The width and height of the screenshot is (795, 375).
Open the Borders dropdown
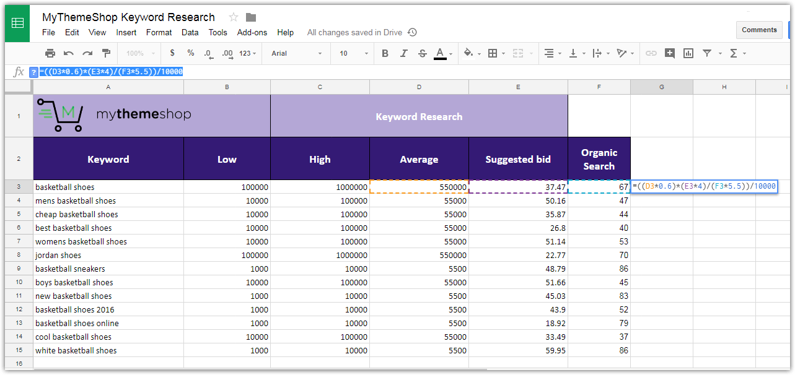pyautogui.click(x=496, y=53)
